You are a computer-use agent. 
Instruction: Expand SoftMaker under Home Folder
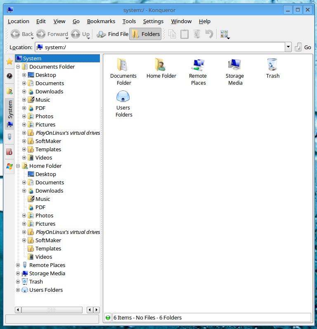(x=24, y=240)
